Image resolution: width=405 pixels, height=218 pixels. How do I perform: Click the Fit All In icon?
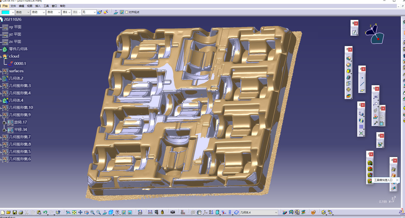[x=74, y=212]
